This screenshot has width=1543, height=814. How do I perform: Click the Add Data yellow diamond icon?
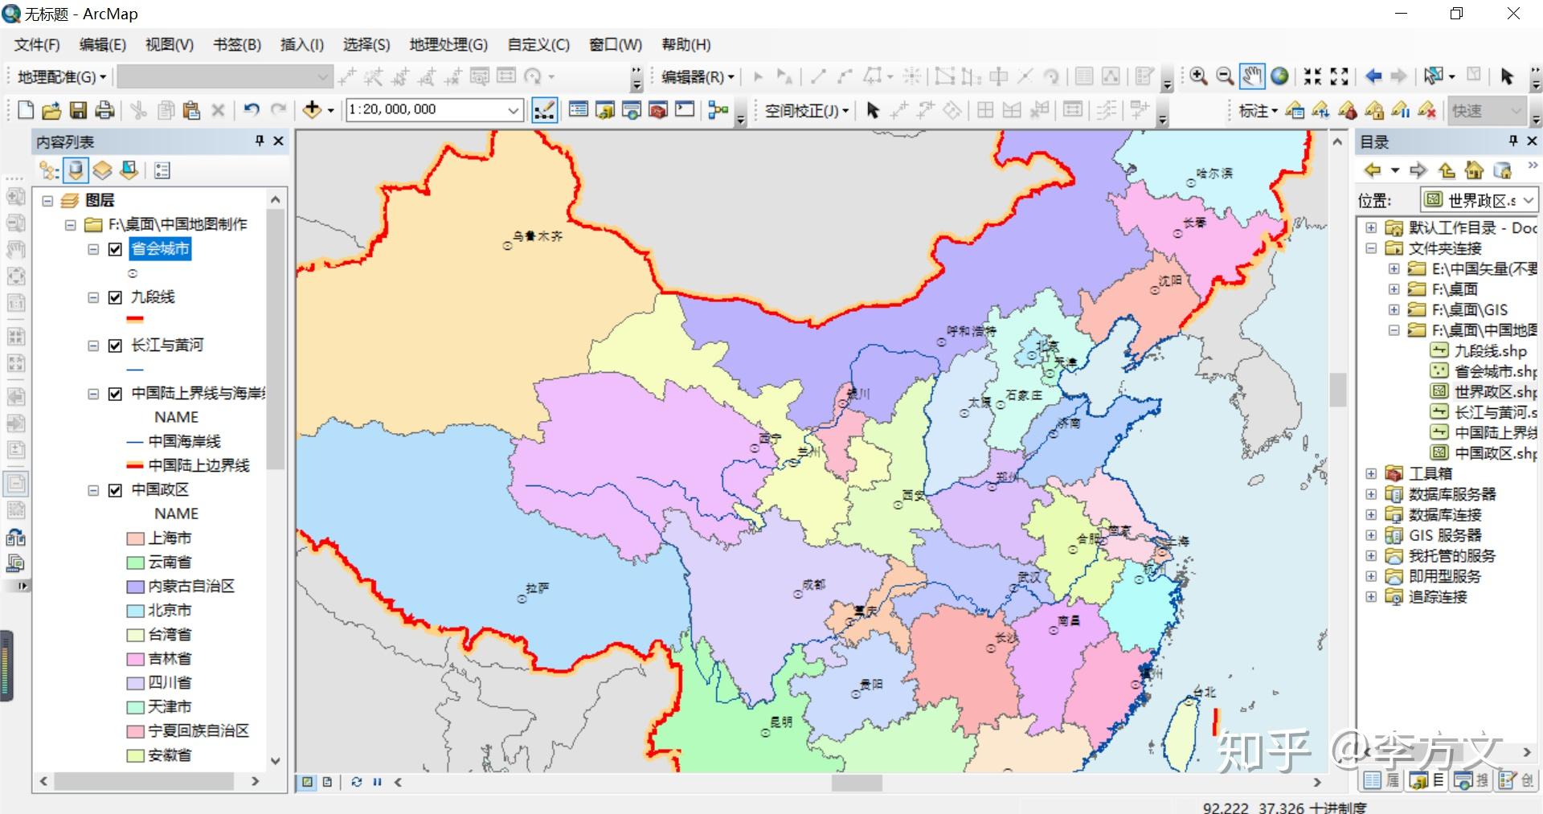click(x=312, y=110)
